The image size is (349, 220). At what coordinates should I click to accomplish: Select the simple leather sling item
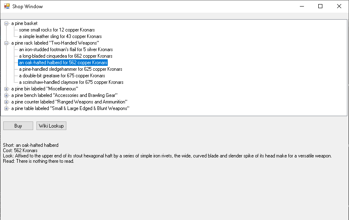click(x=60, y=36)
